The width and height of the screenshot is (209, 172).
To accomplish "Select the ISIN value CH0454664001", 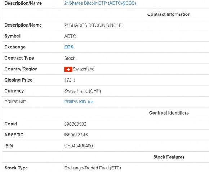I will (80, 146).
